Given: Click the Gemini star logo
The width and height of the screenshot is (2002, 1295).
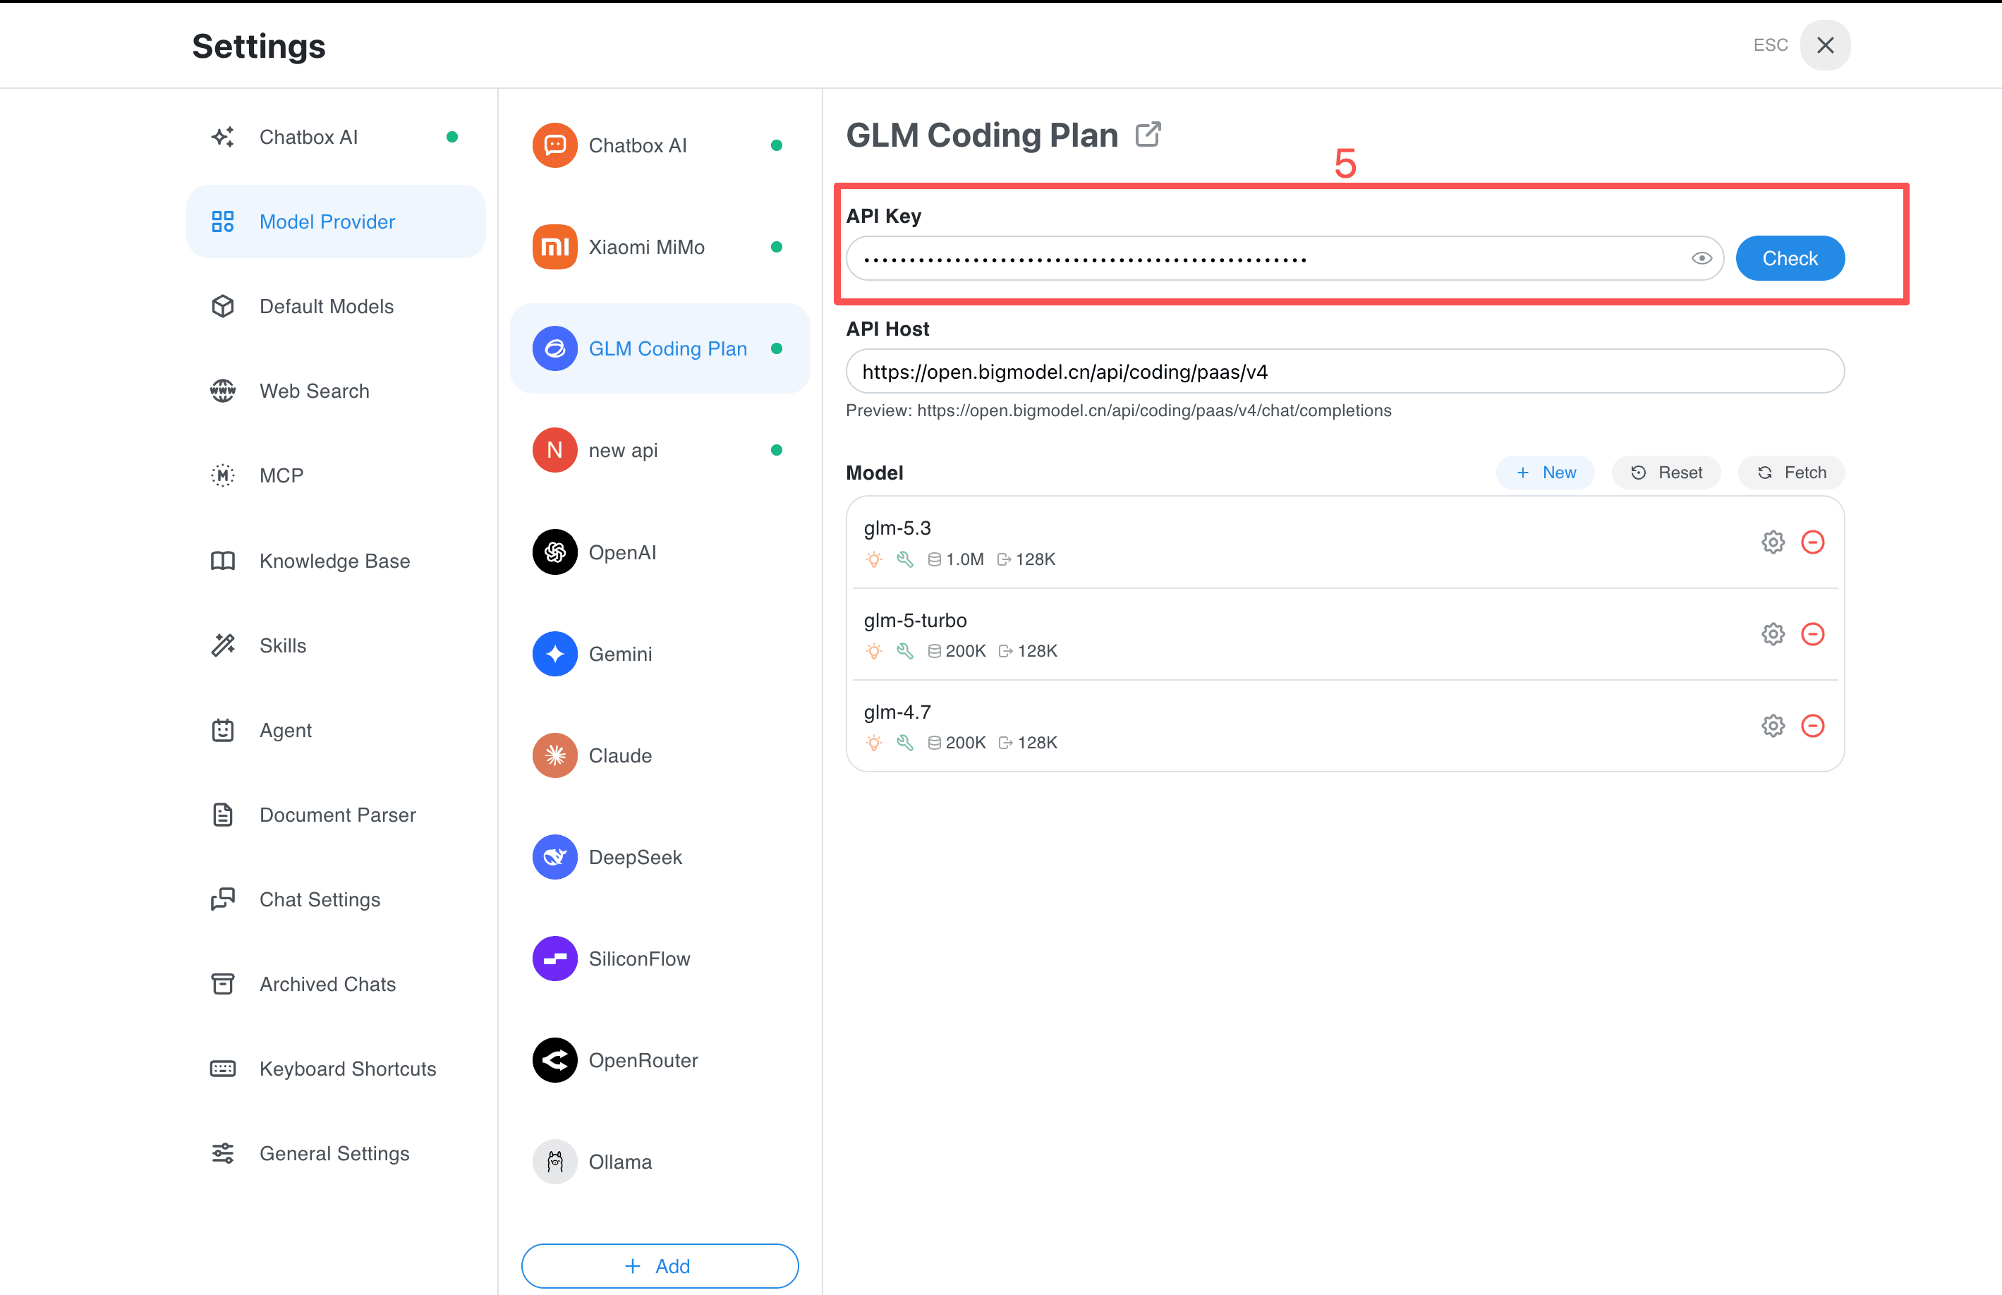Looking at the screenshot, I should [555, 653].
